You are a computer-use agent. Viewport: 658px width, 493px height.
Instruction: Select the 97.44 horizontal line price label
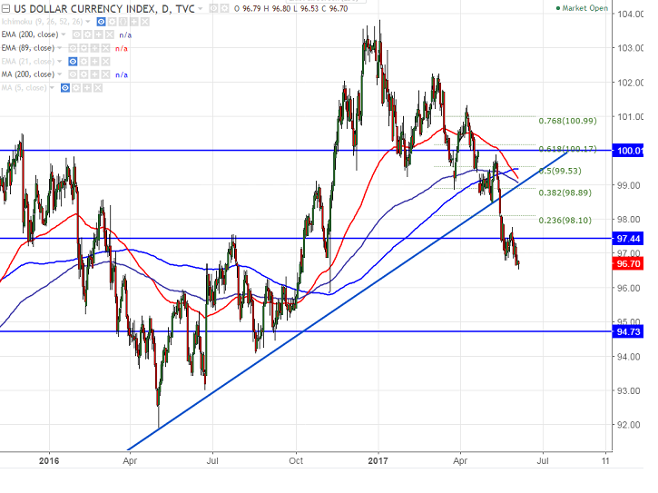(628, 239)
